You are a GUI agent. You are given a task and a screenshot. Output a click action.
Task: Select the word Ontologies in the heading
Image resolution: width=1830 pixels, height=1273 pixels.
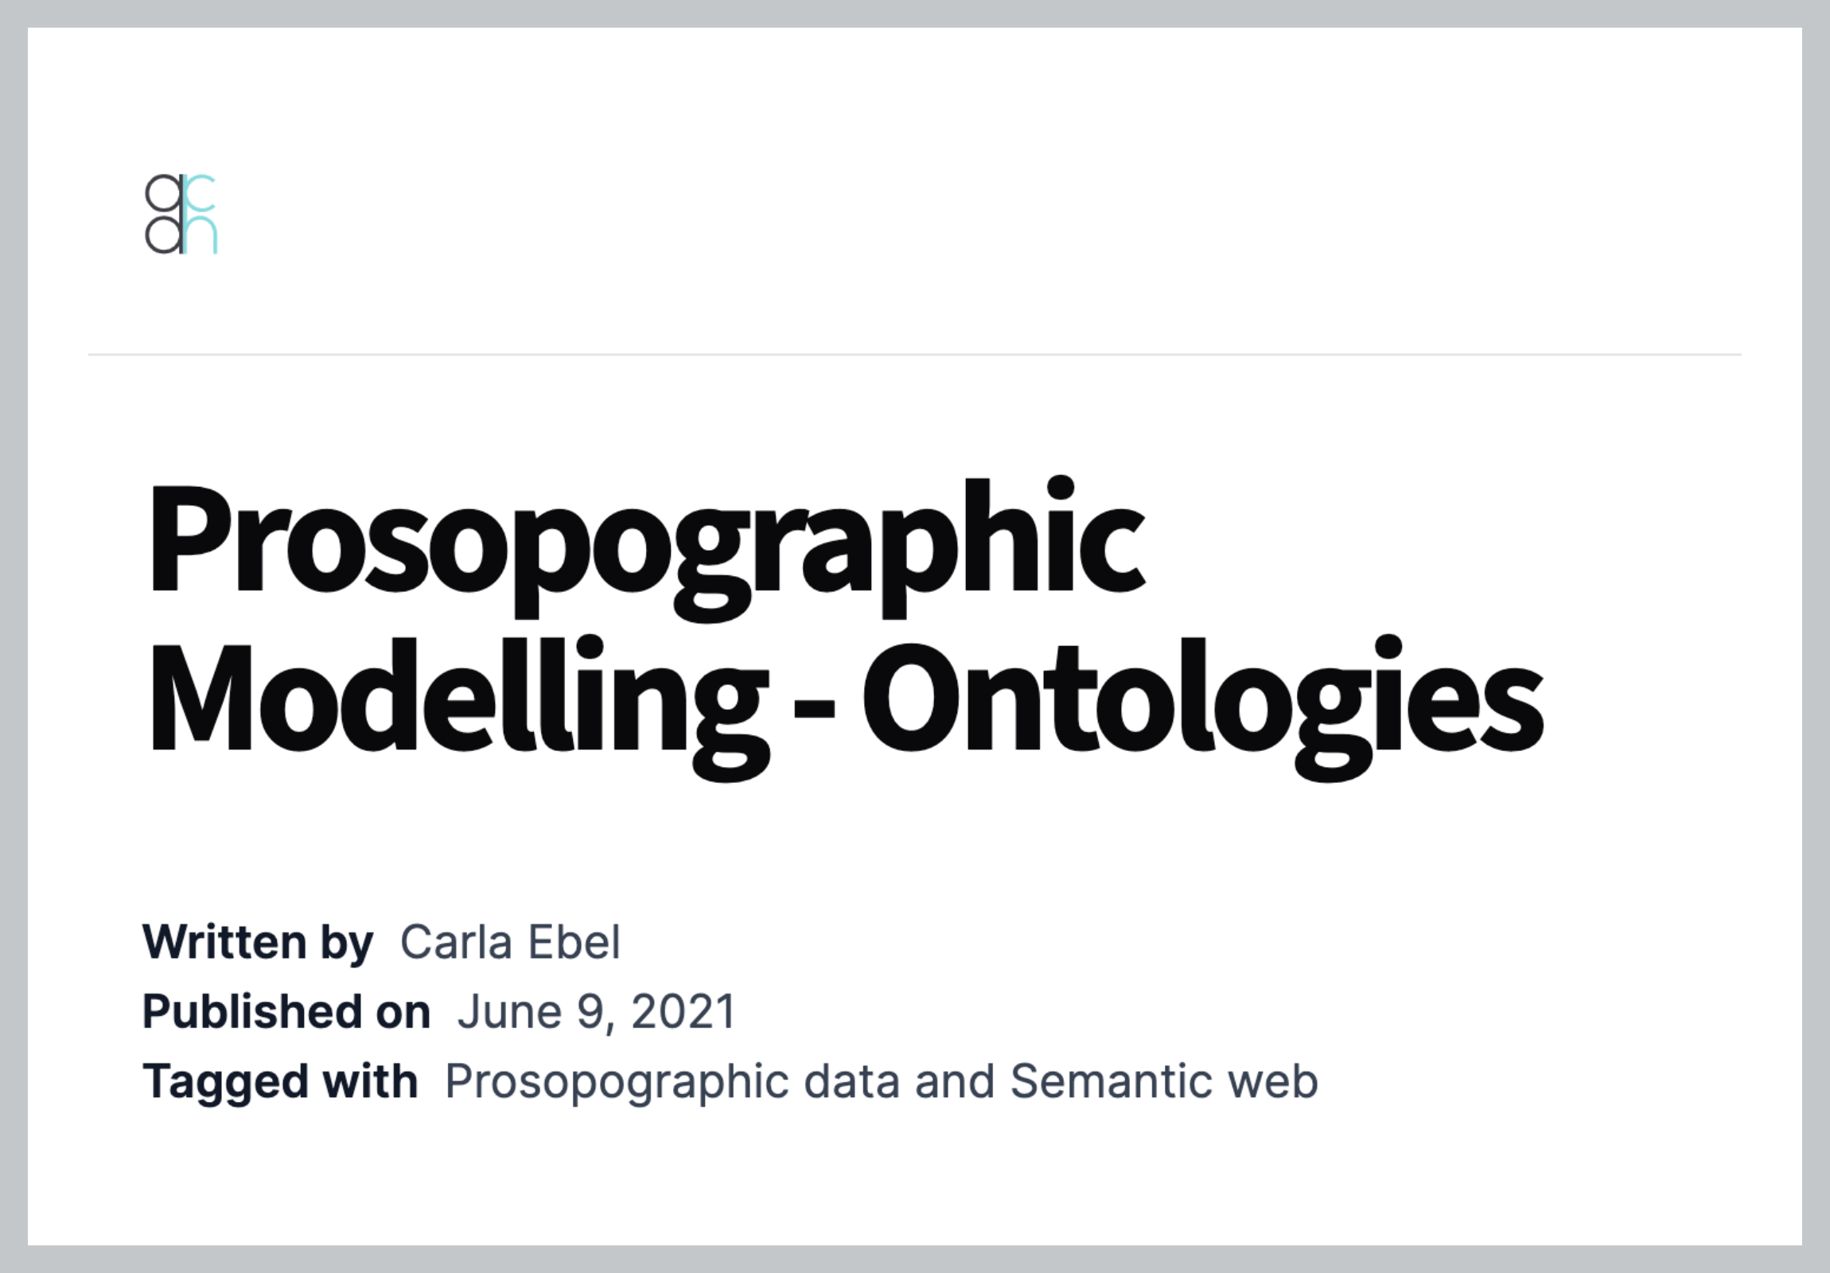[1205, 707]
